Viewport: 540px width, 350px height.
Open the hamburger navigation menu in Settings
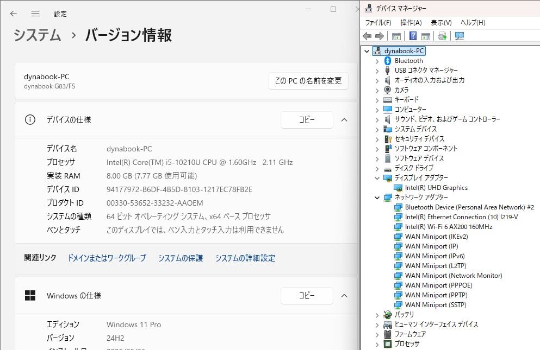[x=35, y=14]
